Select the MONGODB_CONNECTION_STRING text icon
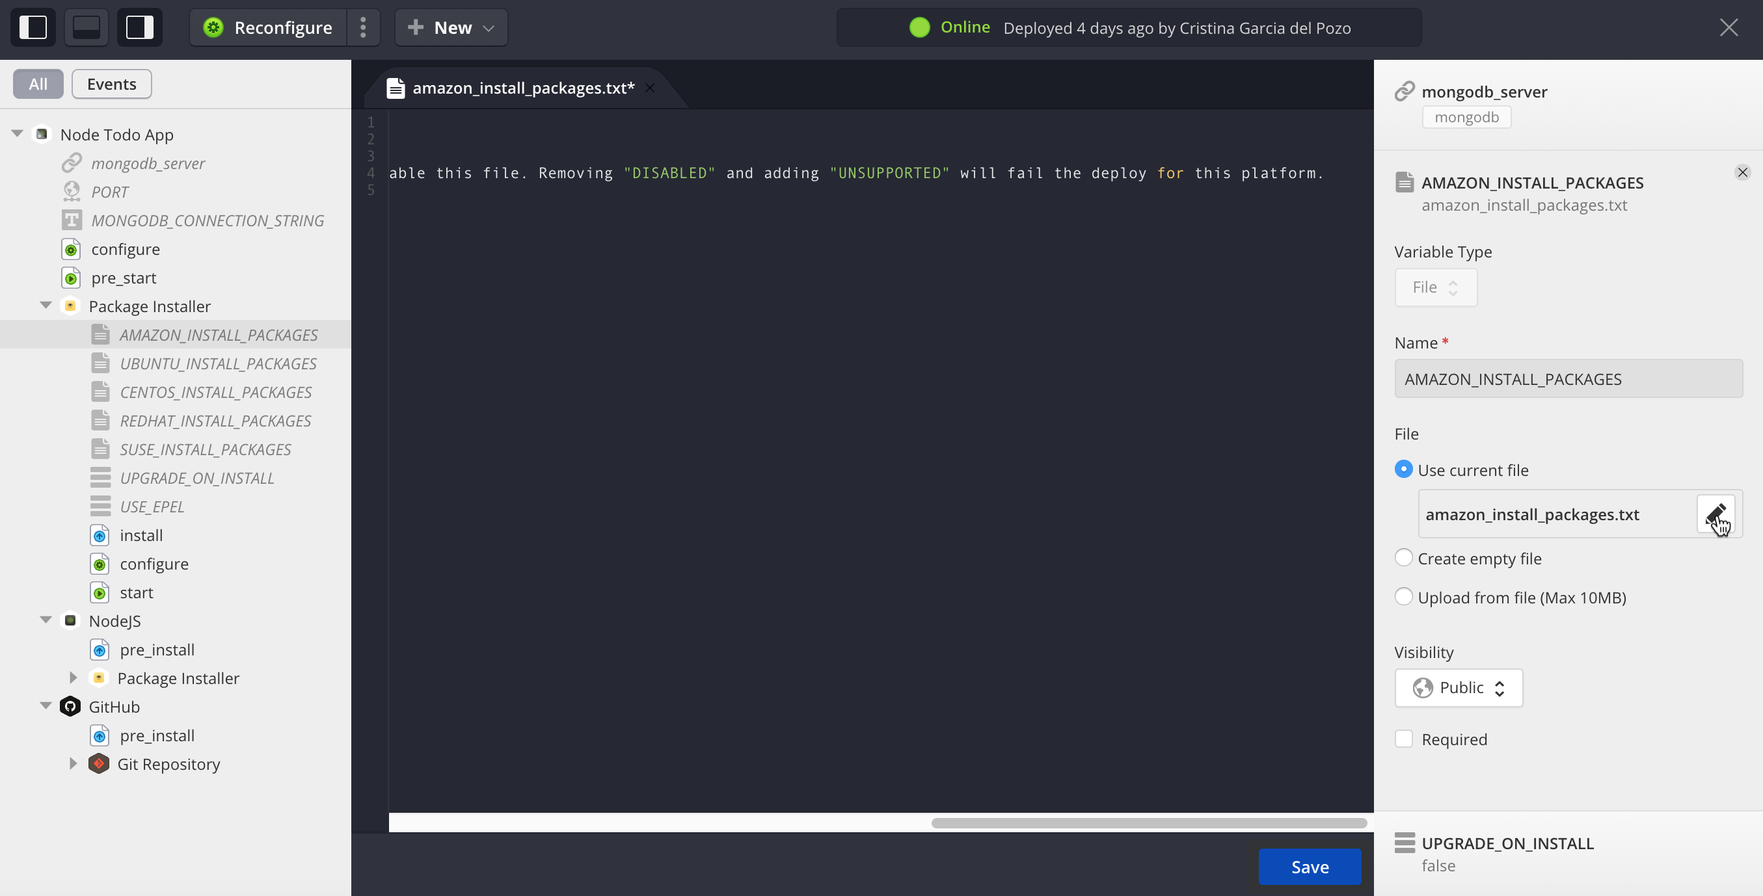Image resolution: width=1763 pixels, height=896 pixels. 72,220
